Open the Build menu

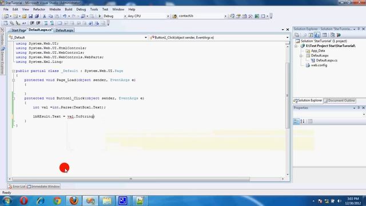tap(69, 9)
